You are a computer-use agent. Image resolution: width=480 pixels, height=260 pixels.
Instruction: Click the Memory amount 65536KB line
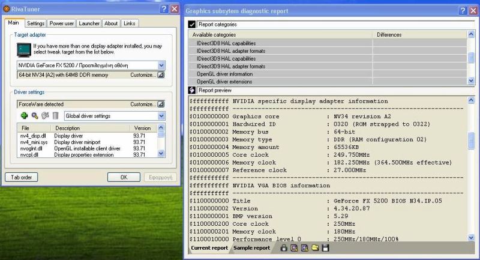[x=274, y=147]
